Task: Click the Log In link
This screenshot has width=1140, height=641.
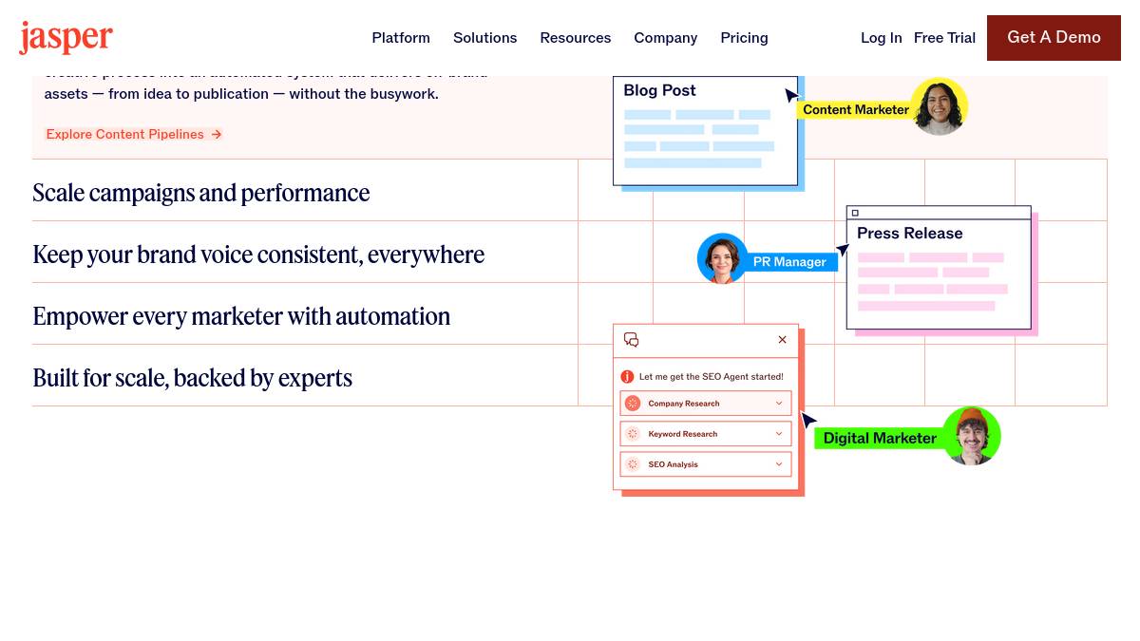Action: tap(881, 38)
